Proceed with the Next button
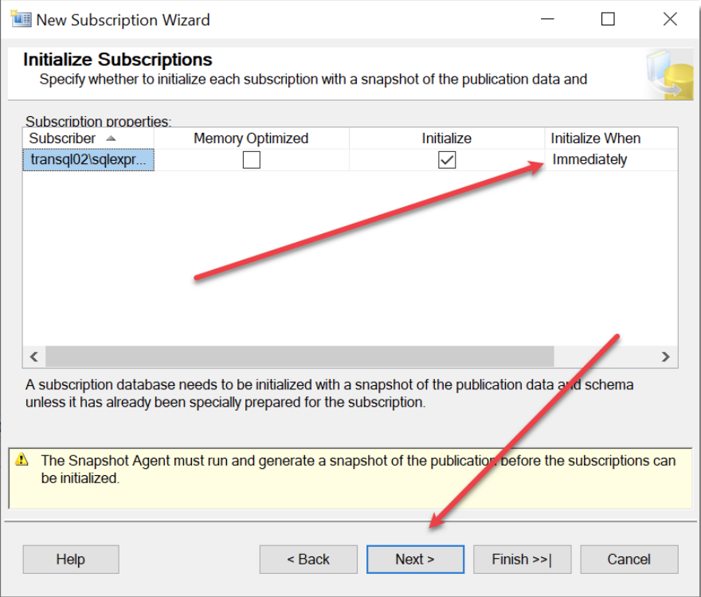Viewport: 701px width, 597px height. point(415,559)
